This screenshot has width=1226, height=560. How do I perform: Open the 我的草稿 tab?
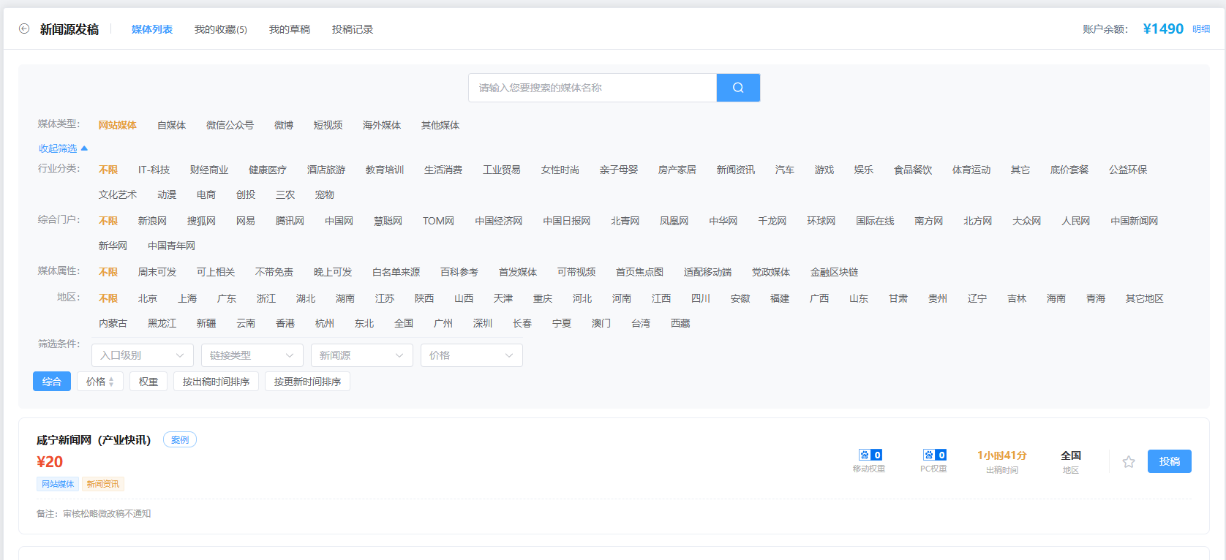[290, 29]
